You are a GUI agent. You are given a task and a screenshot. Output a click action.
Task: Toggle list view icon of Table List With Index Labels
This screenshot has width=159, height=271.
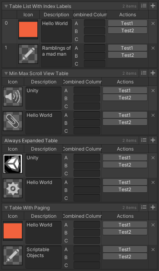click(x=144, y=6)
